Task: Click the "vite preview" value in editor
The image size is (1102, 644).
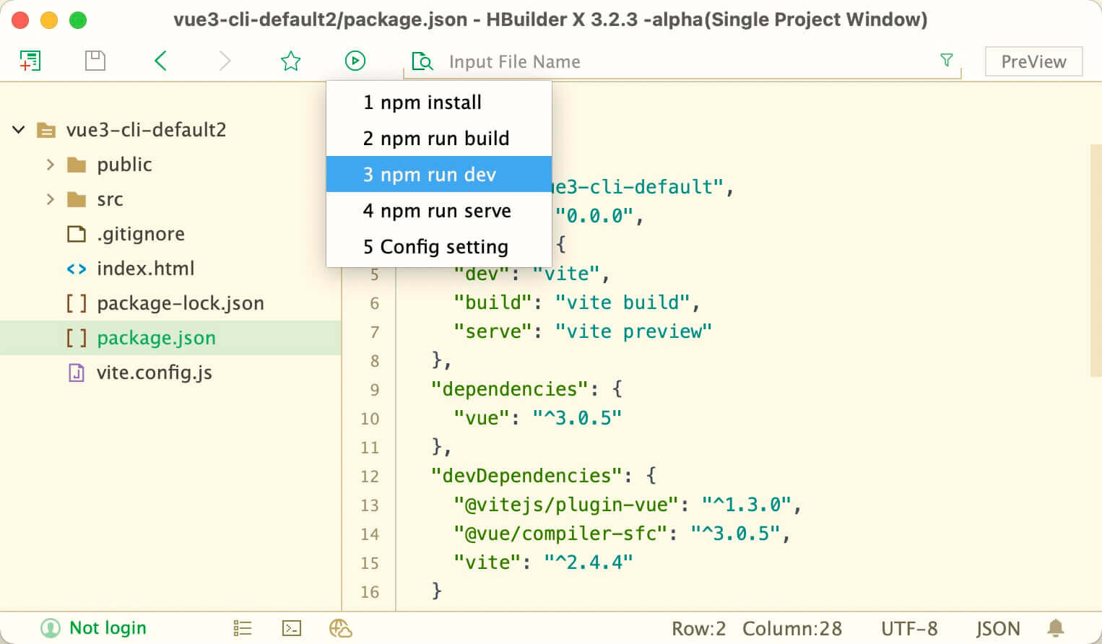Action: click(x=634, y=331)
